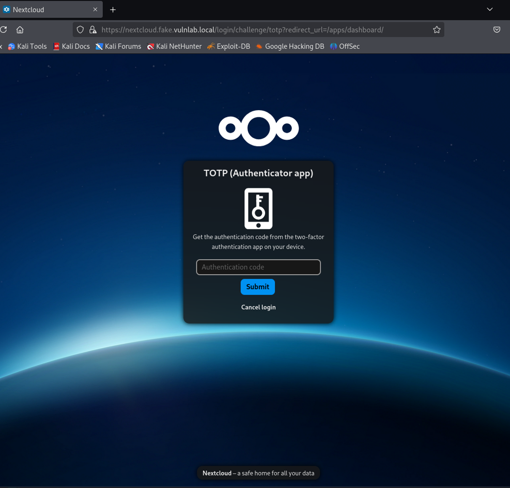The image size is (510, 488).
Task: Open the Kali Docs bookmark
Action: coord(72,46)
